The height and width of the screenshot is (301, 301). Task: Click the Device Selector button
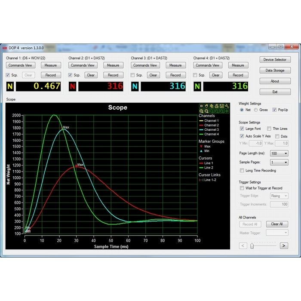click(x=275, y=60)
